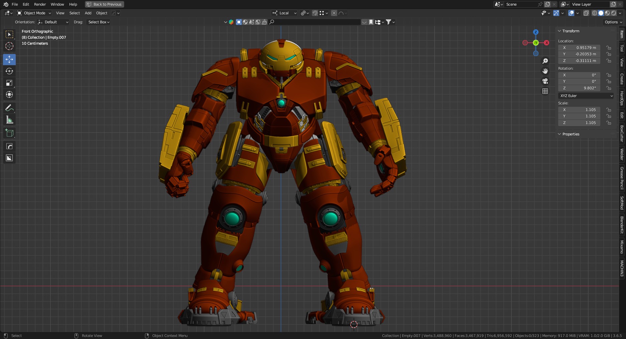Click the brush cleanup icon in header
Image resolution: width=626 pixels, height=339 pixels.
click(264, 22)
